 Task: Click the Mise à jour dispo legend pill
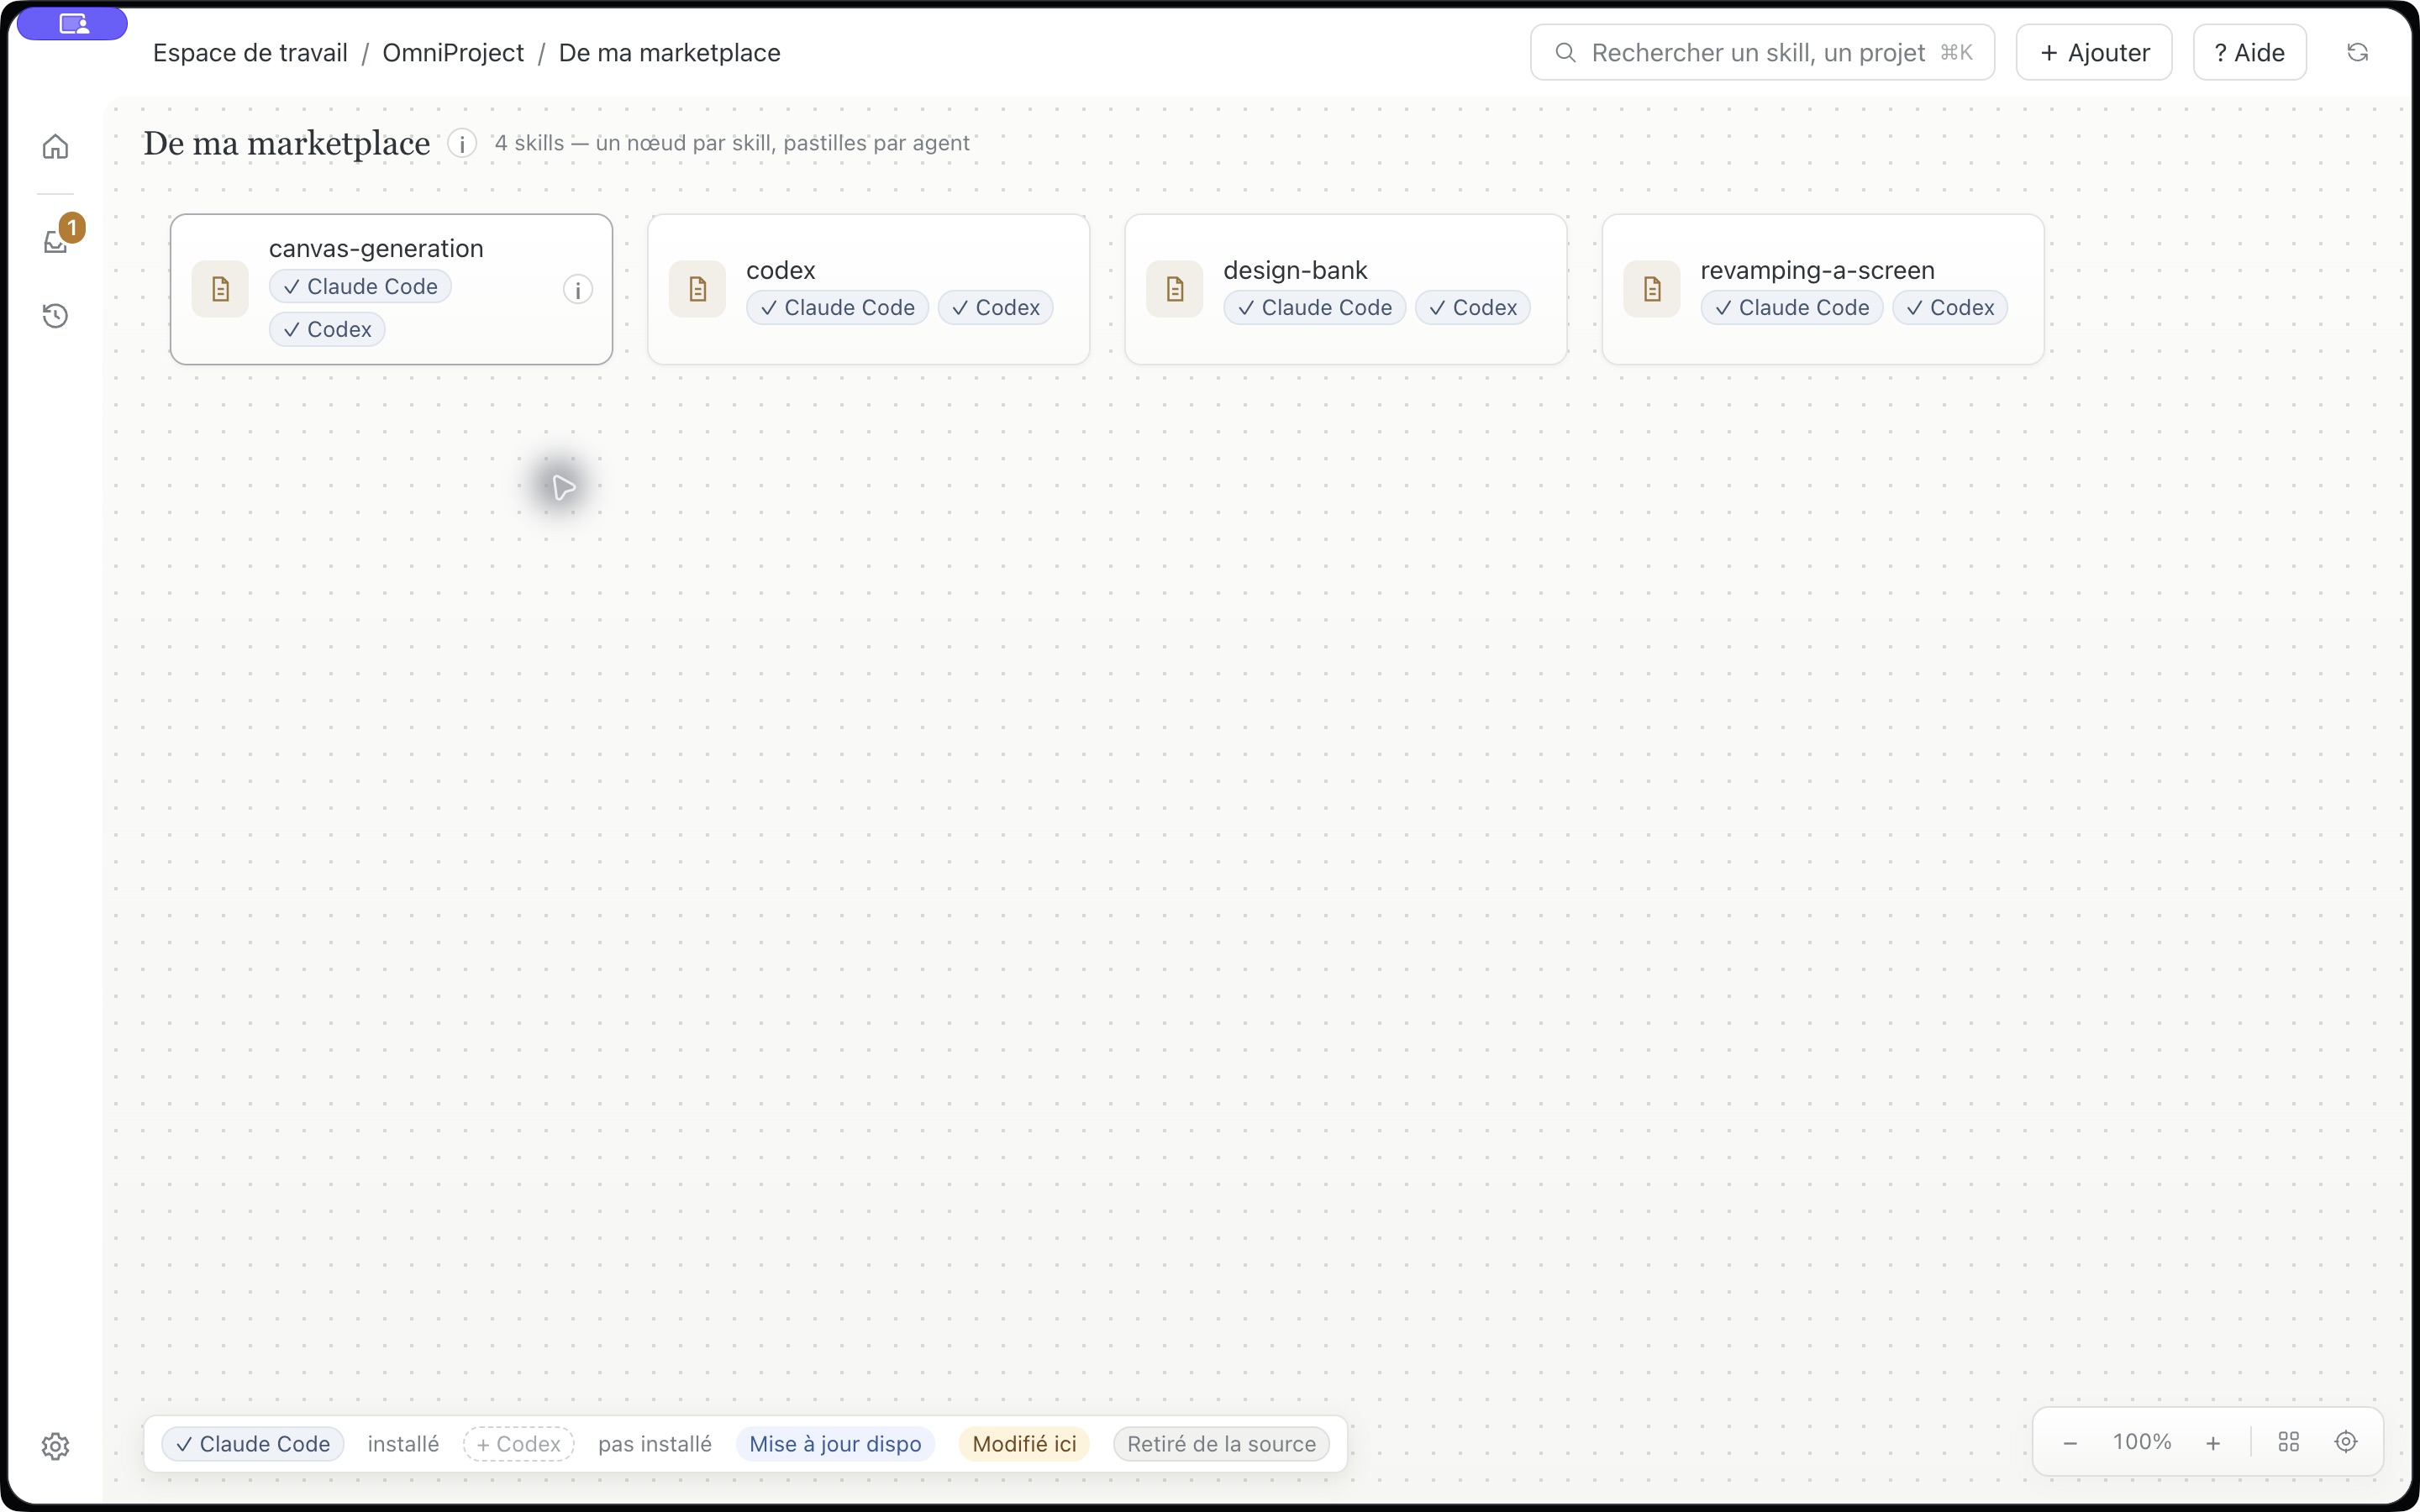835,1444
